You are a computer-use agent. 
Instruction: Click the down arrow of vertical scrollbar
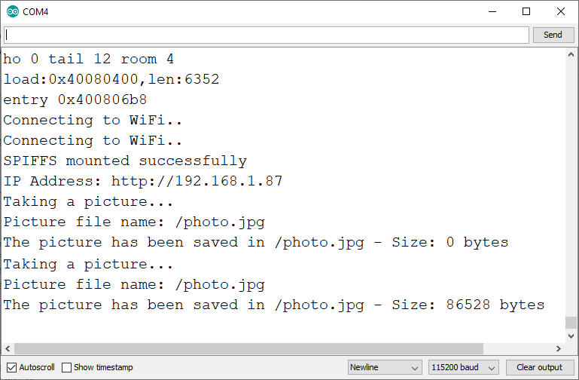pos(571,336)
